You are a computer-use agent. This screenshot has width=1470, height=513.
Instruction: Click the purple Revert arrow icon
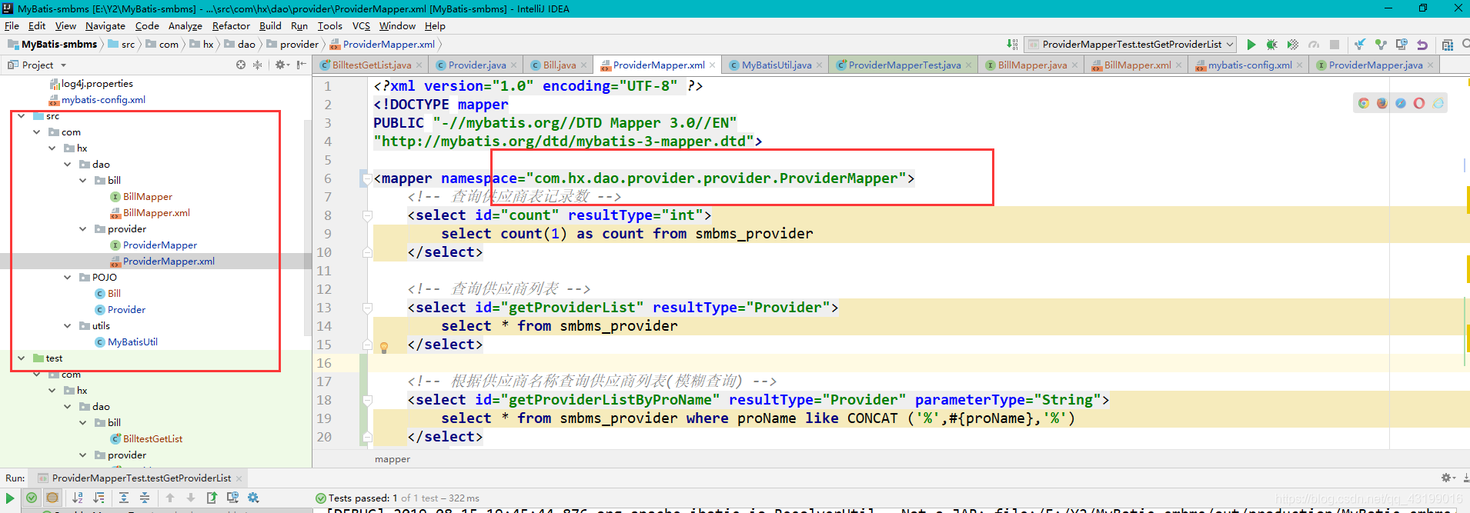point(1422,45)
